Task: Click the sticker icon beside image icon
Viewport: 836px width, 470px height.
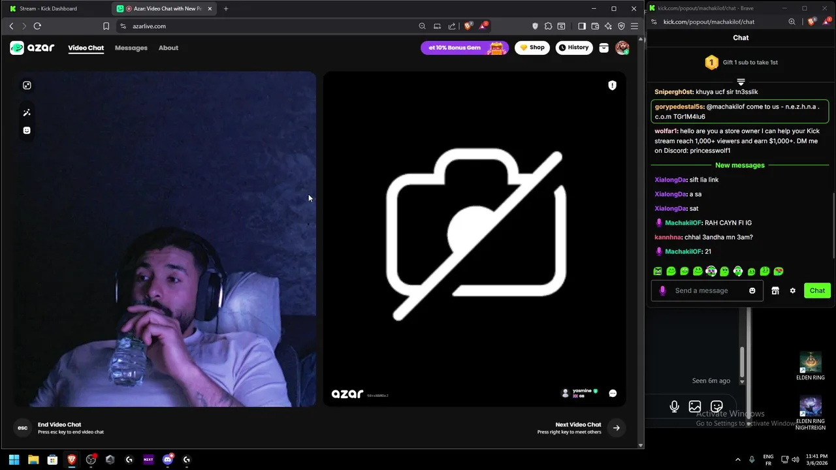Action: point(716,407)
